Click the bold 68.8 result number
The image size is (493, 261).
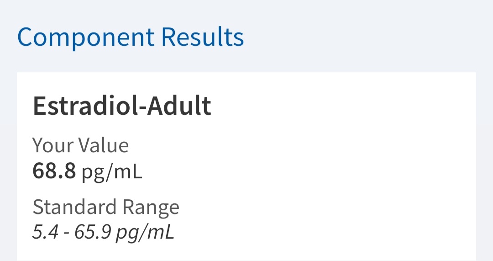click(54, 171)
